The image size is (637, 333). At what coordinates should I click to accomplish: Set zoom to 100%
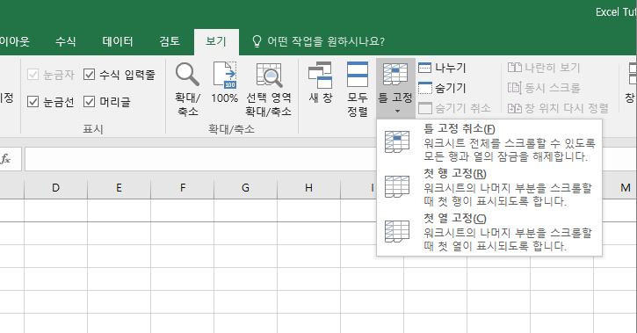point(225,83)
